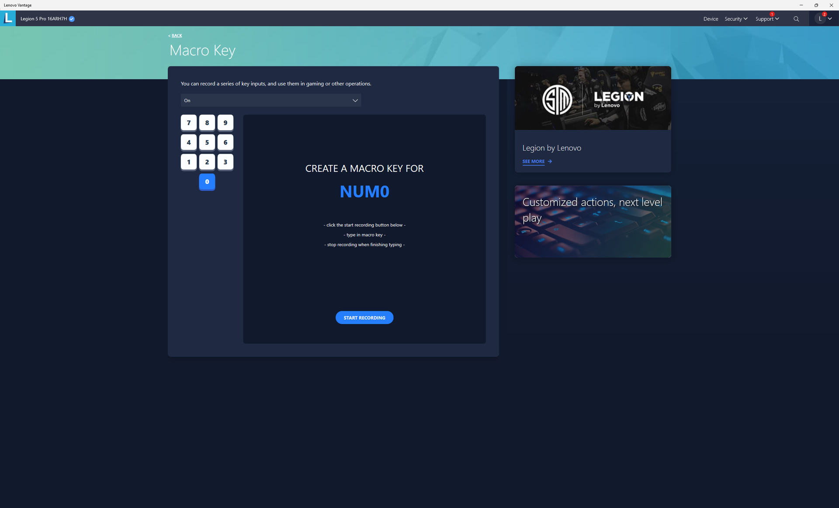
Task: Expand the Security menu chevron
Action: (745, 19)
